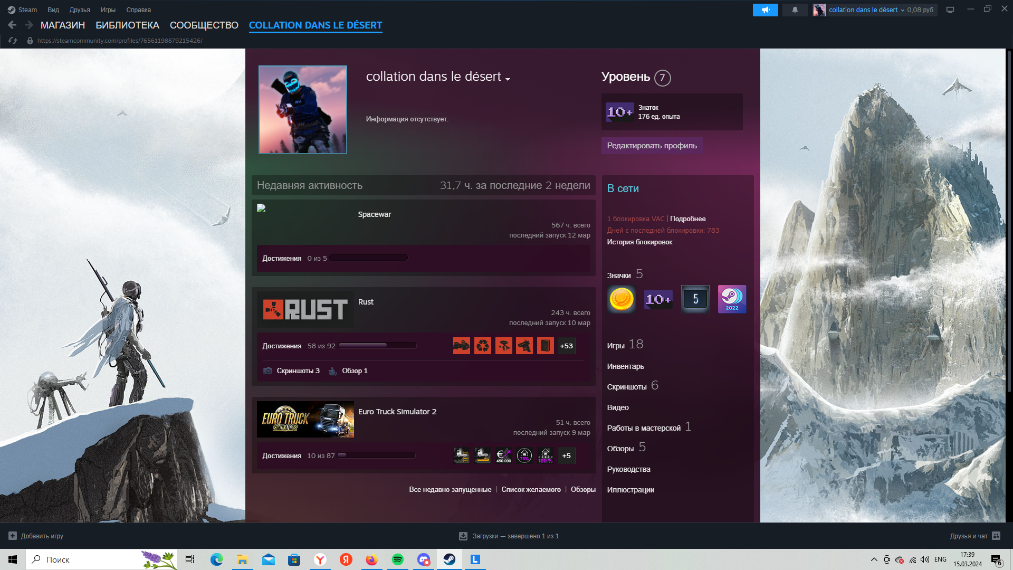Show more Euro Truck achievements +5

(x=567, y=455)
